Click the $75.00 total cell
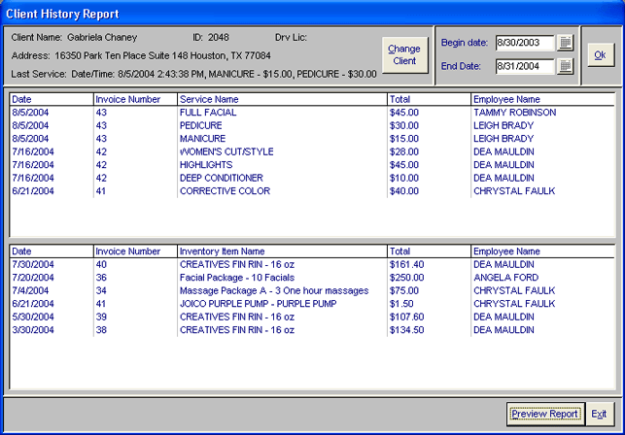Viewport: 625px width, 435px height. [x=404, y=291]
